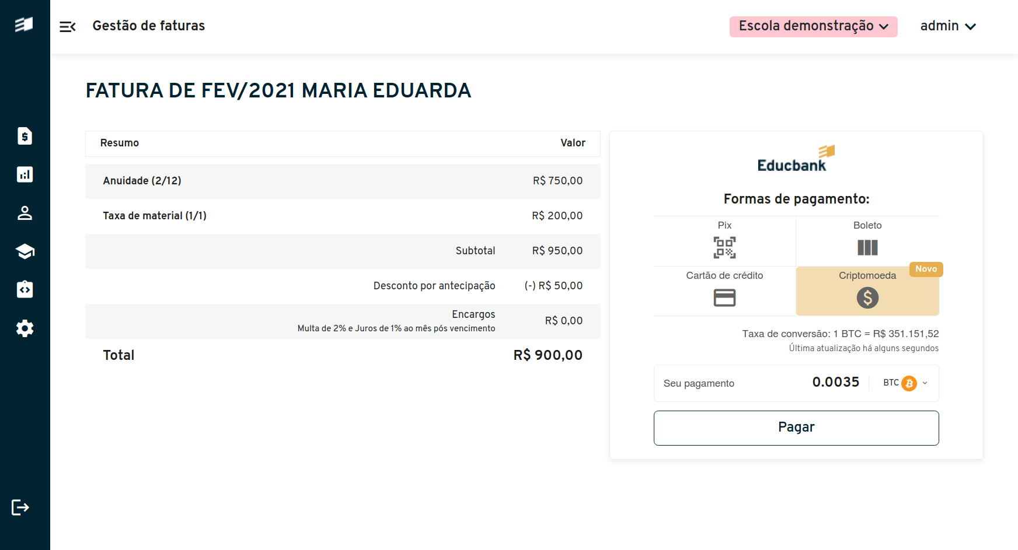The width and height of the screenshot is (1018, 550).
Task: Click the Pagar button
Action: click(x=796, y=428)
